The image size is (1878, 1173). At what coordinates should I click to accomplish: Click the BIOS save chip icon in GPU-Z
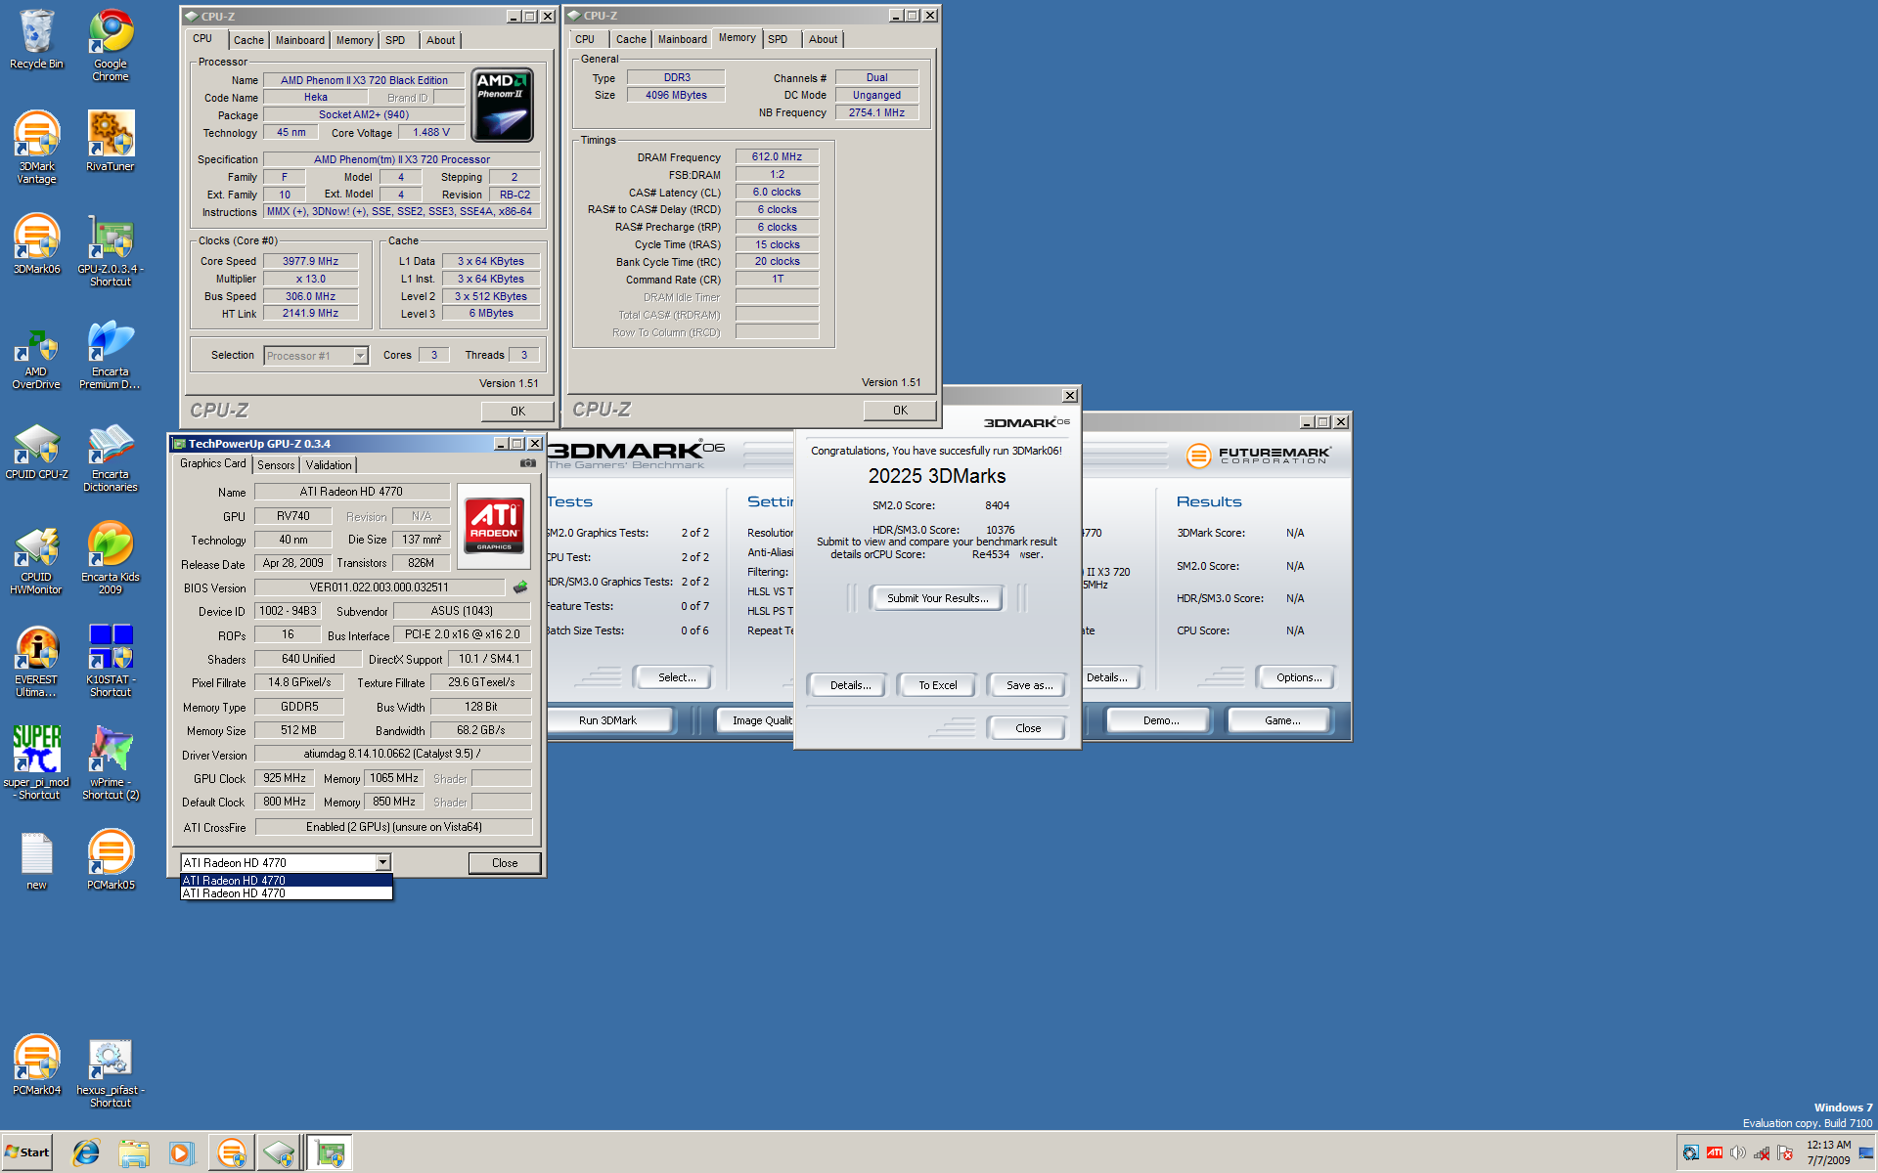[520, 587]
